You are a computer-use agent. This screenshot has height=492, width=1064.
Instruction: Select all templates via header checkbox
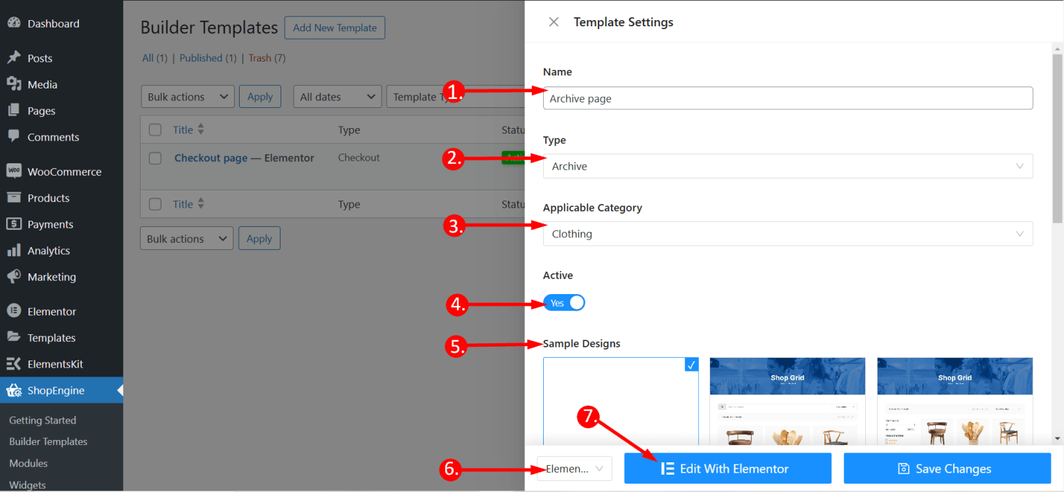pos(155,129)
